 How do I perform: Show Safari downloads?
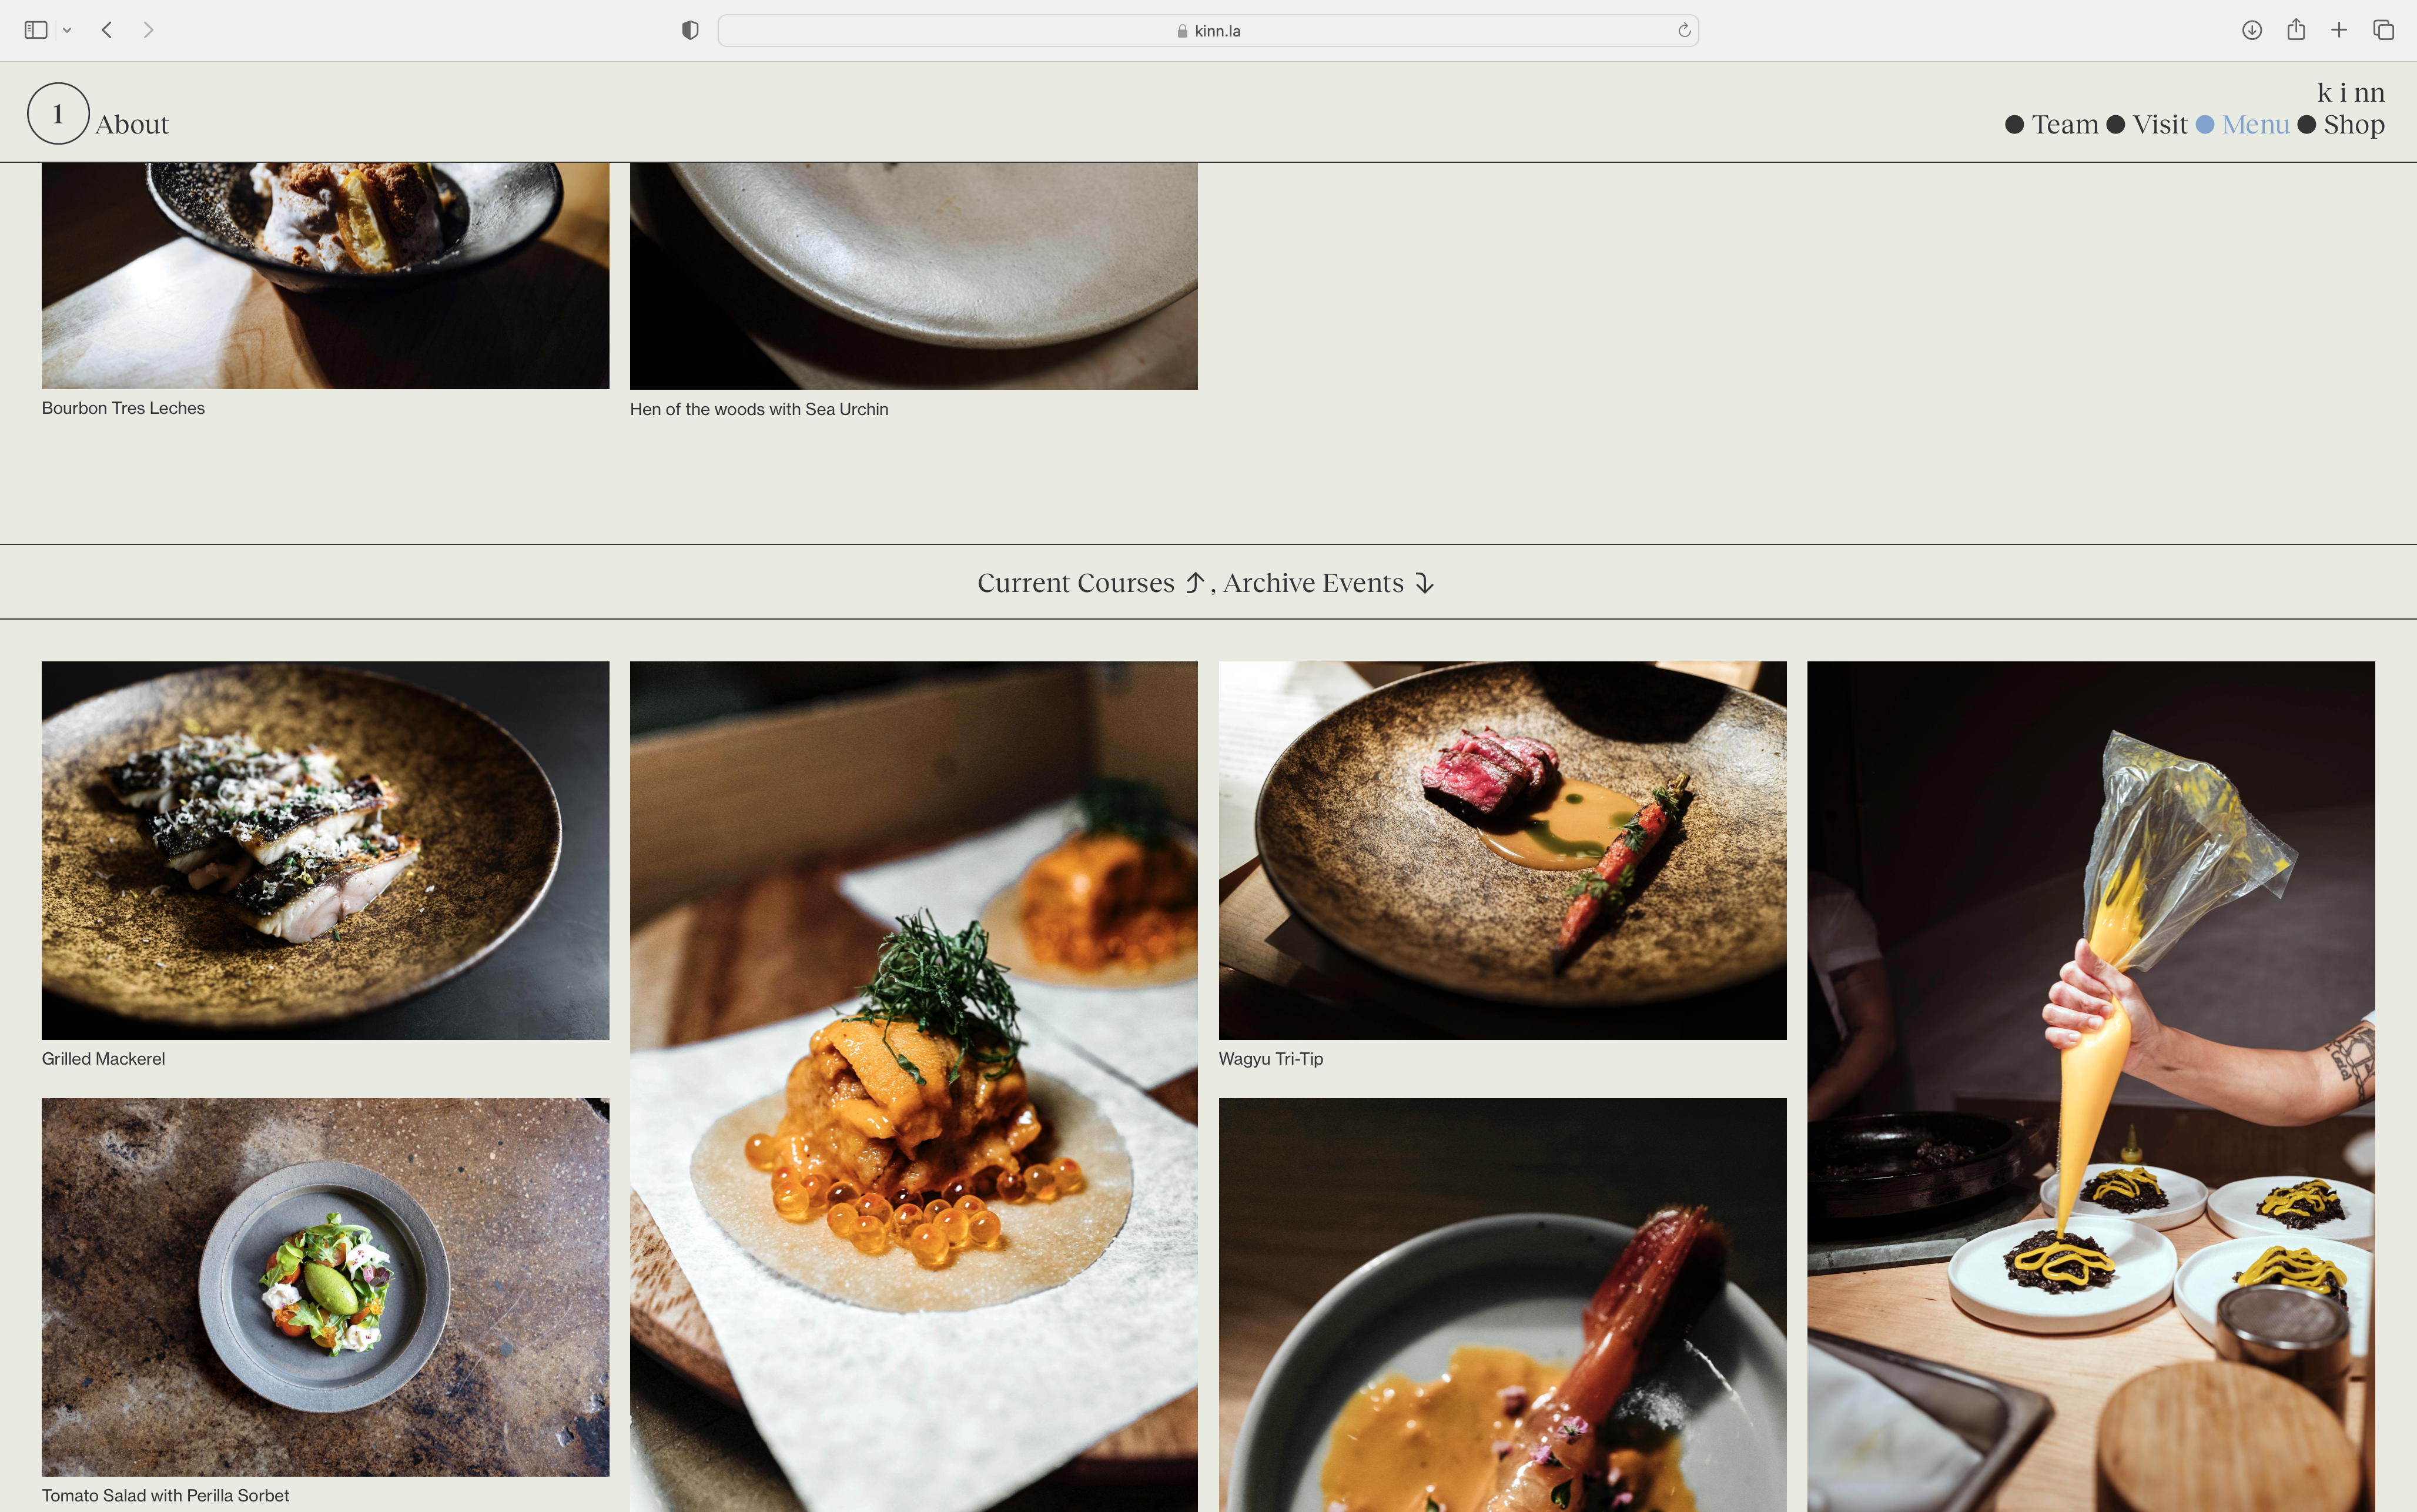coord(2251,30)
